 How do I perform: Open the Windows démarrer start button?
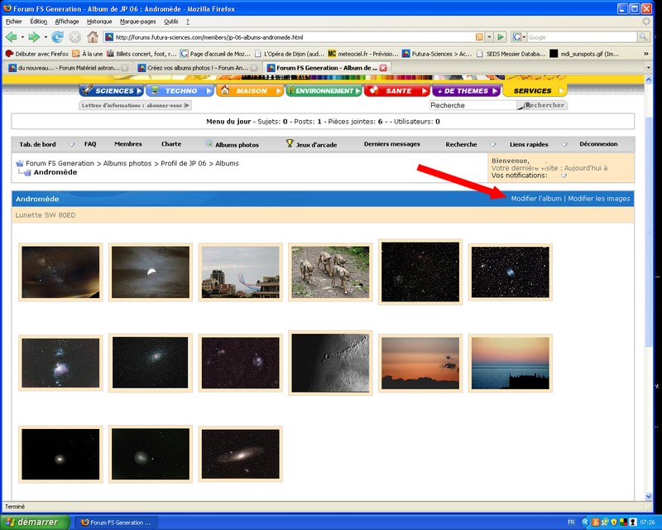pyautogui.click(x=35, y=523)
